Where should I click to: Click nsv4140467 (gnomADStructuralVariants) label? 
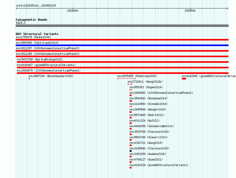[x=46, y=65]
